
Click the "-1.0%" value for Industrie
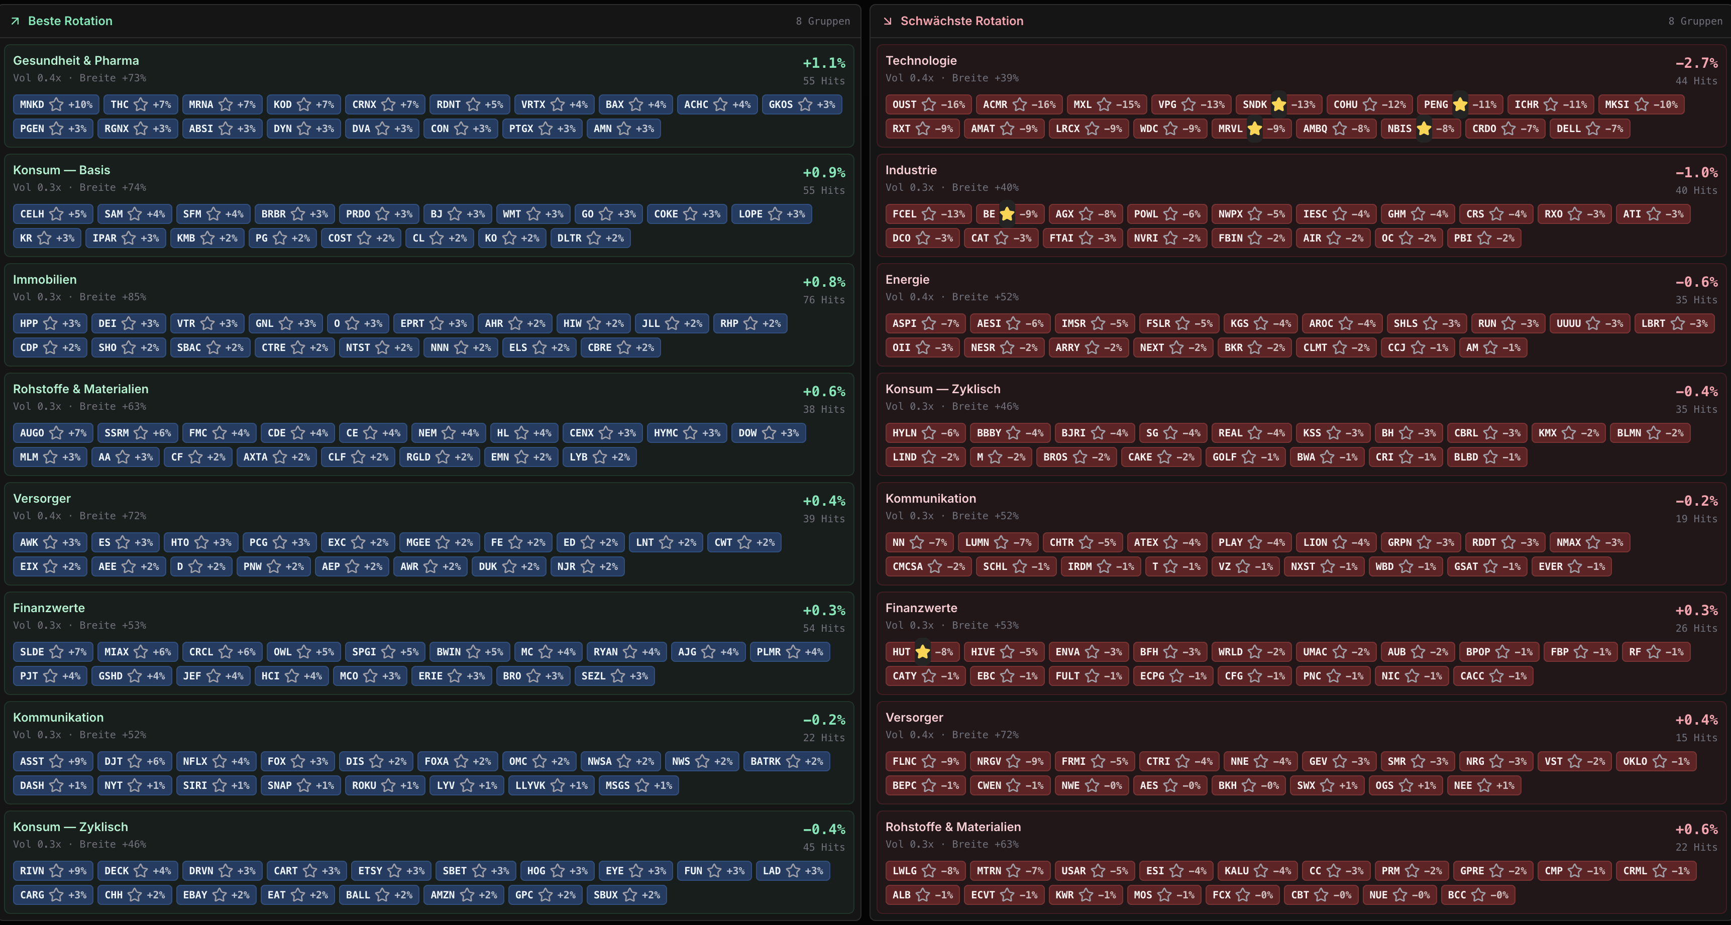click(1696, 173)
